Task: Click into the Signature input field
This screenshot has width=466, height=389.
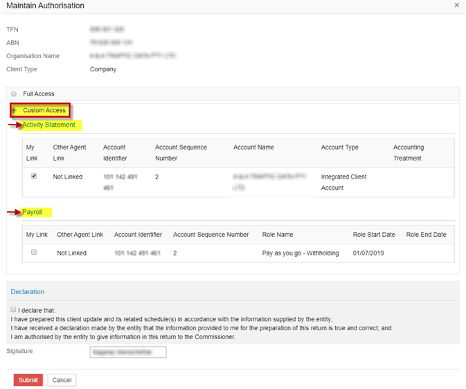Action: [128, 352]
